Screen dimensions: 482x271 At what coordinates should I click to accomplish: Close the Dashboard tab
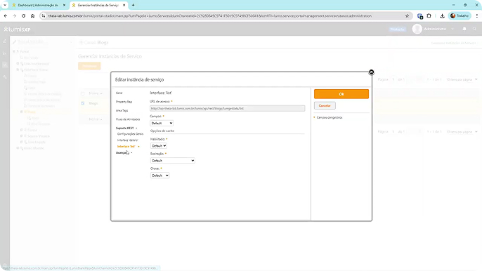64,5
